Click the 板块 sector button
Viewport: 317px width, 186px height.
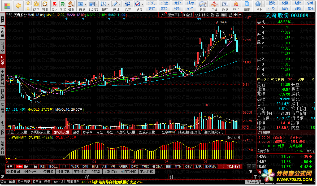[x=272, y=3]
